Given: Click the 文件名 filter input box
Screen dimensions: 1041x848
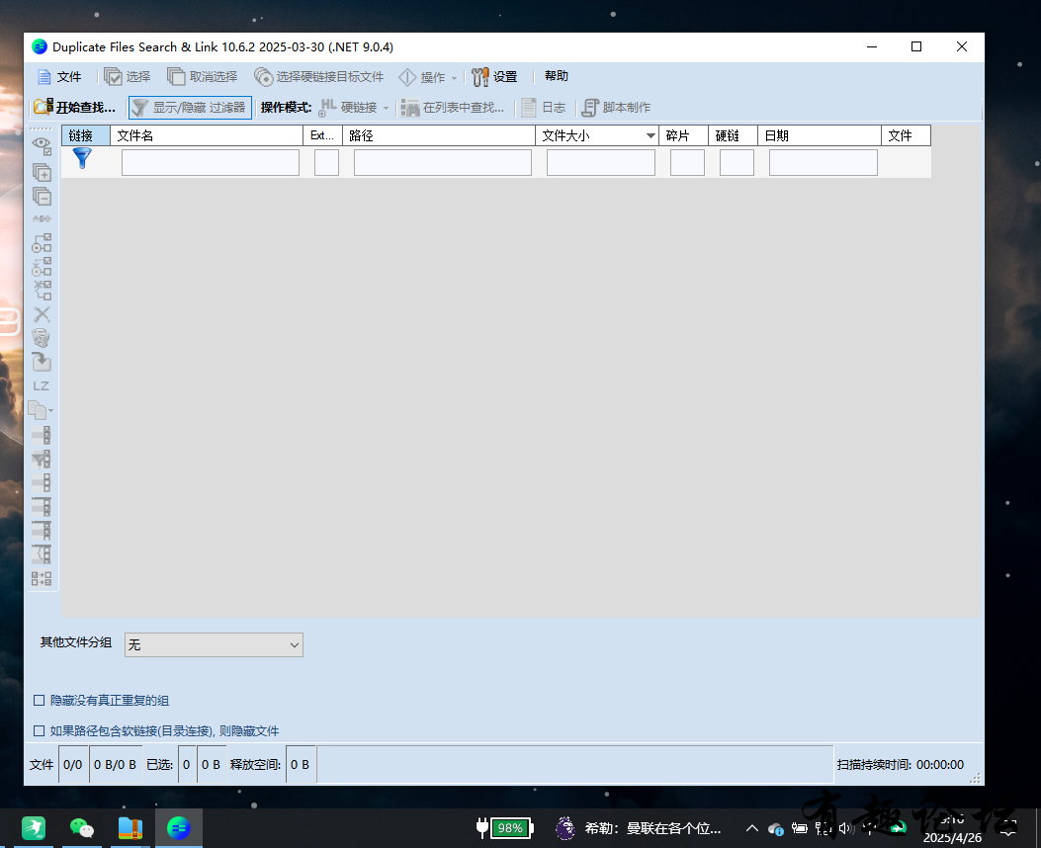Looking at the screenshot, I should coord(211,162).
